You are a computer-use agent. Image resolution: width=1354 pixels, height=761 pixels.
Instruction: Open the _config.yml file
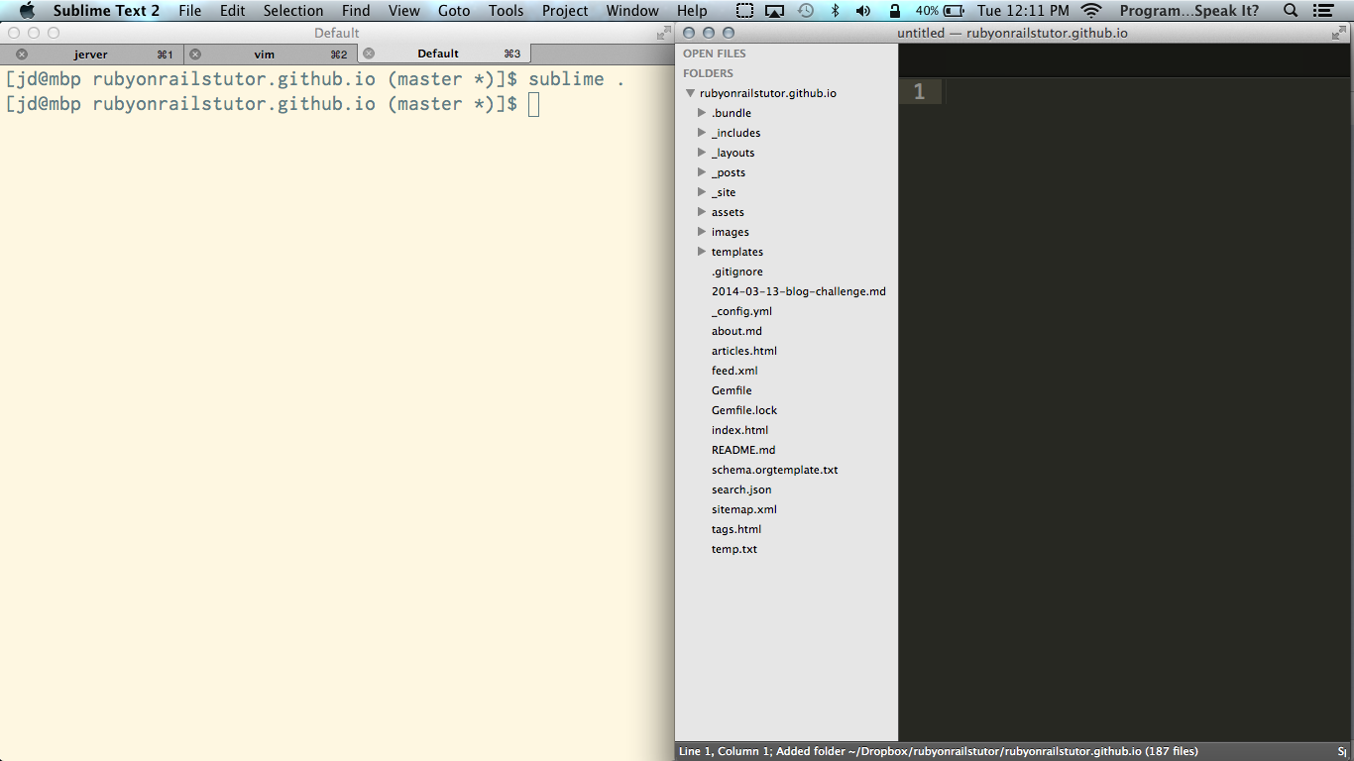tap(741, 311)
